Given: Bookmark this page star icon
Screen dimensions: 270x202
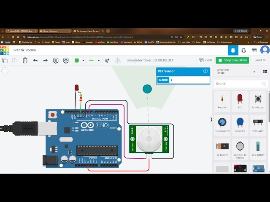Looking at the screenshot, I should 181,37.
